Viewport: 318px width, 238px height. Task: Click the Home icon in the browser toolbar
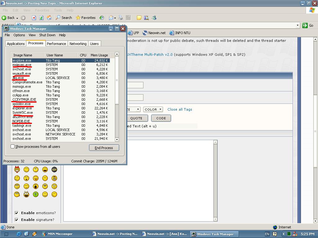pyautogui.click(x=49, y=18)
